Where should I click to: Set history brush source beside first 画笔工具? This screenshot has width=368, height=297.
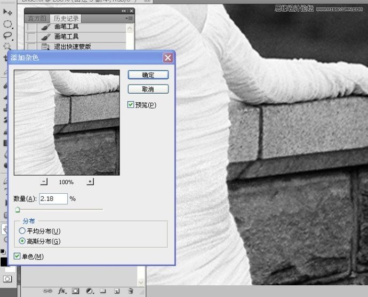31,27
